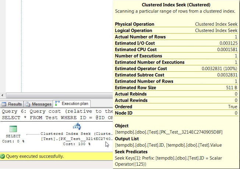
Task: Click the Execution plan tab icon
Action: pos(57,104)
